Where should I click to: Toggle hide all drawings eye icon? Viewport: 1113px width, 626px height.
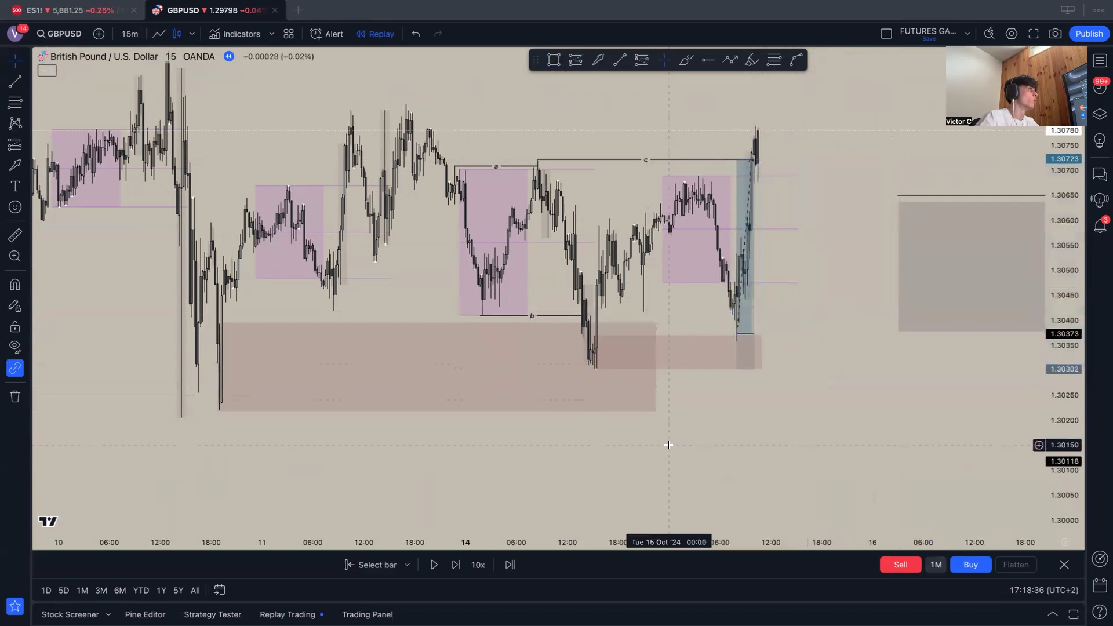[x=15, y=347]
